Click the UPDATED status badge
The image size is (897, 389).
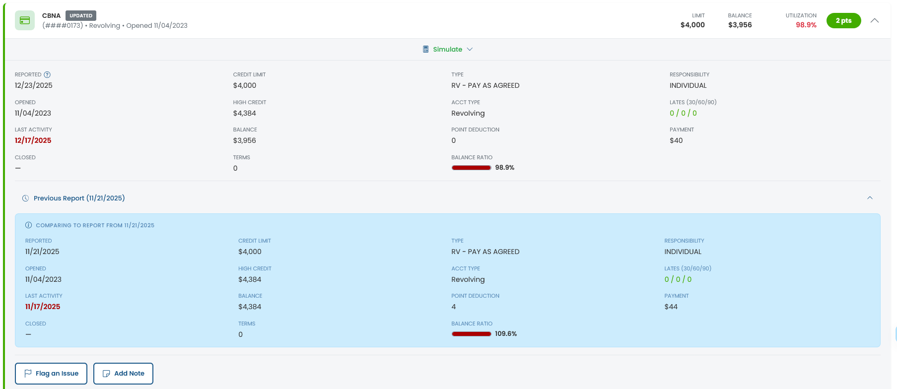pos(81,15)
